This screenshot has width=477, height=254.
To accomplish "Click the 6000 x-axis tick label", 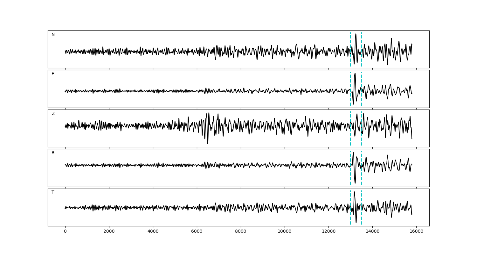I will (x=197, y=232).
